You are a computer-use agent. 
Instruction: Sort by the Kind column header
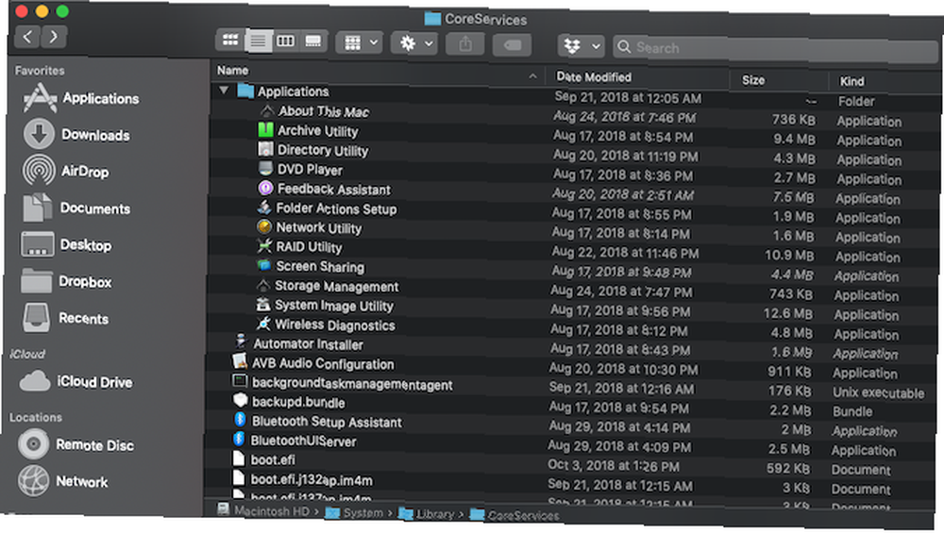tap(851, 81)
